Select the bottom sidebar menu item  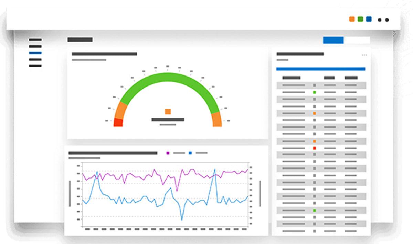click(35, 65)
